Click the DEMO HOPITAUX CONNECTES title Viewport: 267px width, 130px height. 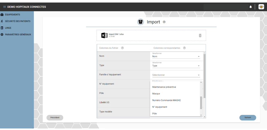click(x=27, y=7)
